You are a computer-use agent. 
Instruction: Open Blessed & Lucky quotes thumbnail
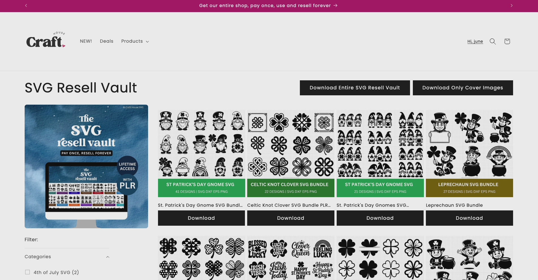click(291, 258)
